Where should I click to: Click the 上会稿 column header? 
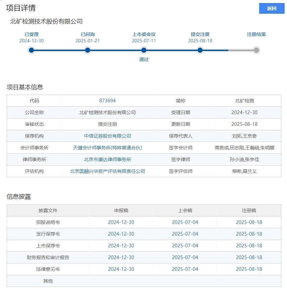coord(185,210)
